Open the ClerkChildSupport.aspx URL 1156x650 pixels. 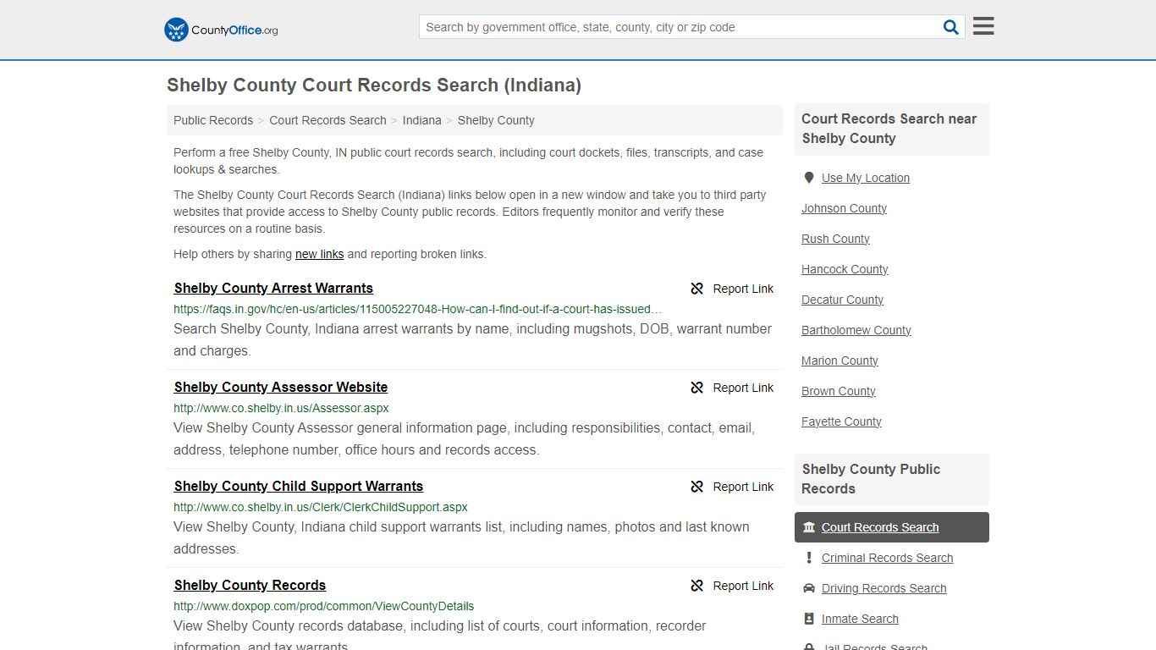click(321, 507)
